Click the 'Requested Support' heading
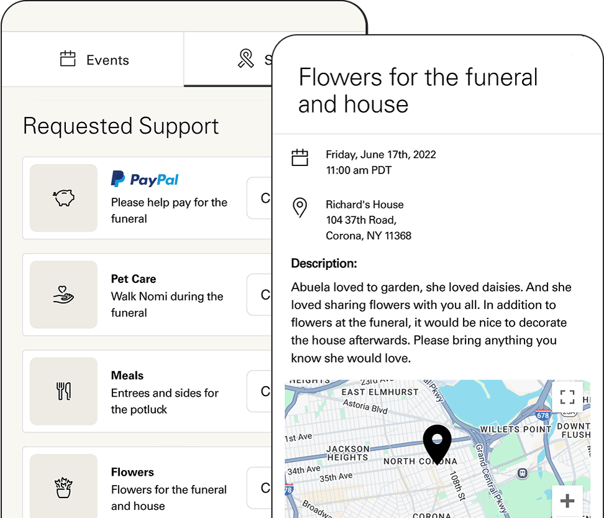The height and width of the screenshot is (518, 604). pyautogui.click(x=121, y=126)
